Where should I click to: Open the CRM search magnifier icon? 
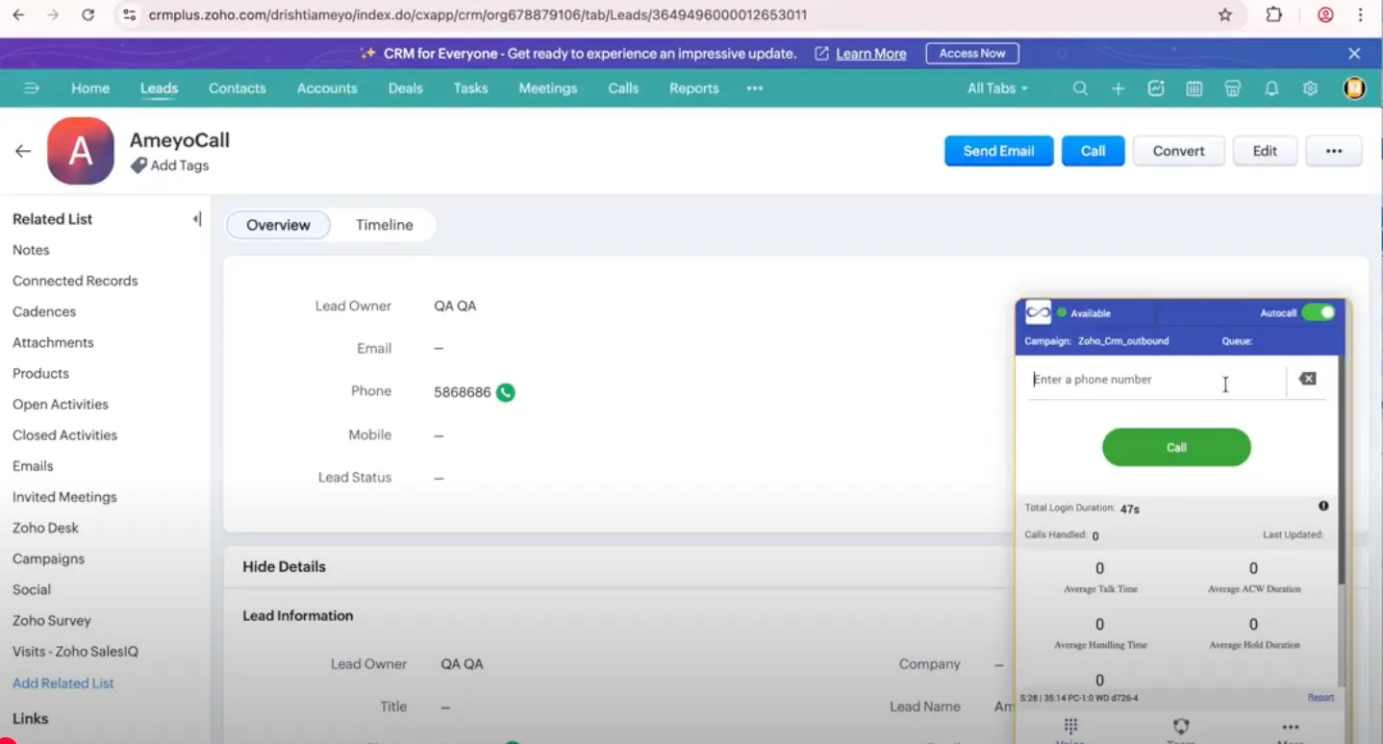click(1080, 88)
